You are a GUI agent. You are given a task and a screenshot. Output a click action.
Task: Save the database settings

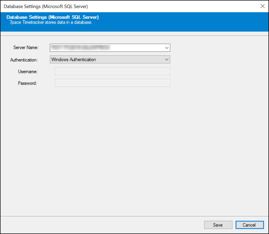point(218,225)
